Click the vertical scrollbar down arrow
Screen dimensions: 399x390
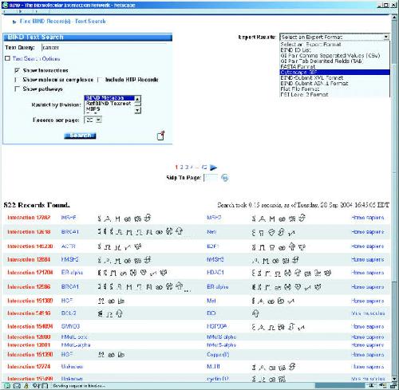(x=394, y=379)
